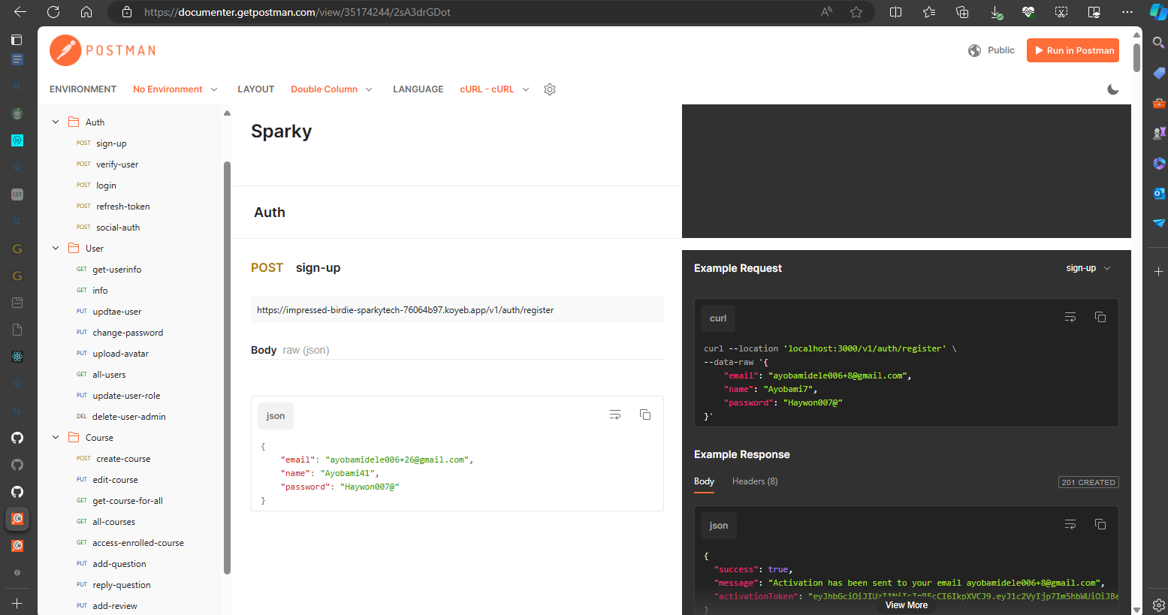Click the sidebar scrollbar thumb
This screenshot has width=1168, height=615.
pyautogui.click(x=227, y=368)
